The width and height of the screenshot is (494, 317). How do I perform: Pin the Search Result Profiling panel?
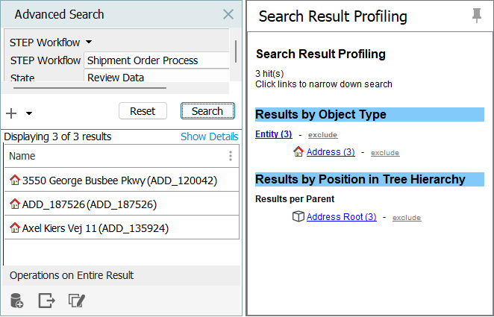tap(477, 16)
